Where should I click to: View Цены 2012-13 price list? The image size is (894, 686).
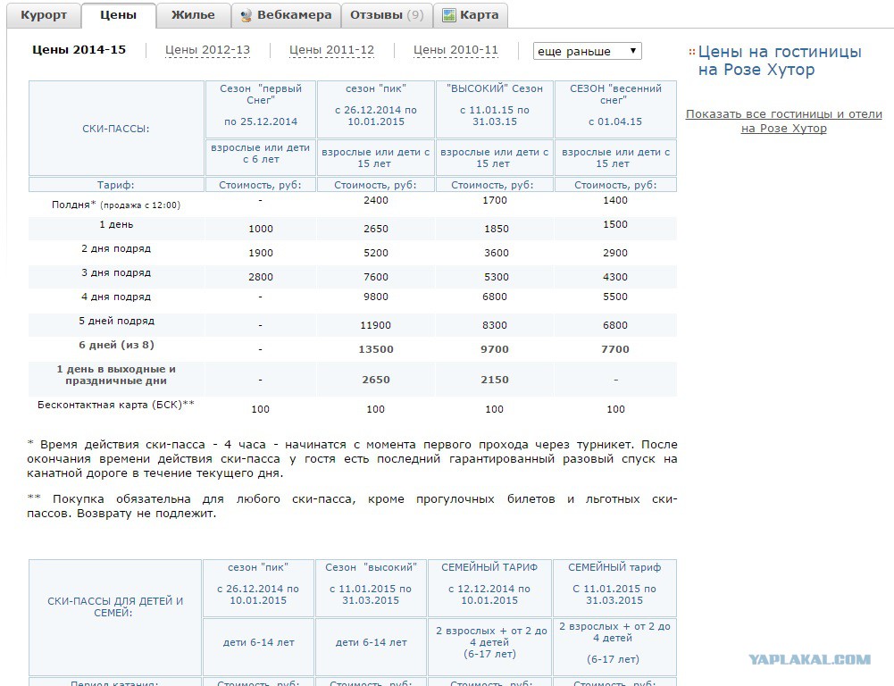tap(207, 50)
